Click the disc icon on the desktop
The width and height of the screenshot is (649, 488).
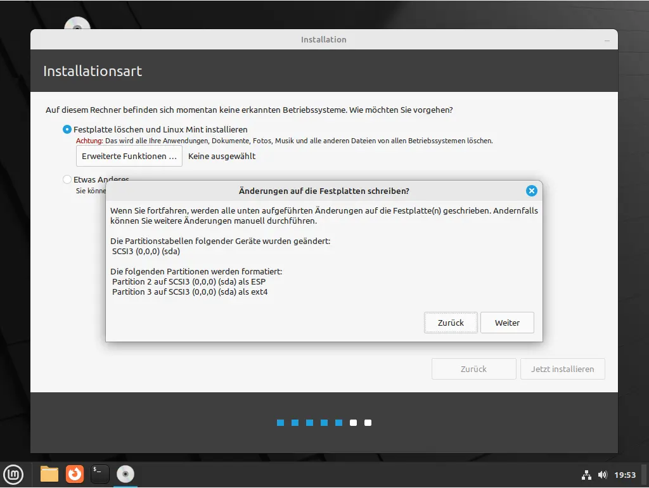click(x=77, y=24)
